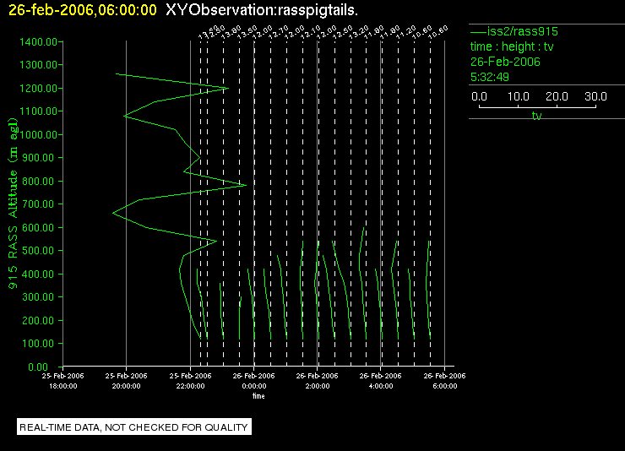Screen dimensions: 625x451
Task: Click the white tv scale bar in the legend
Action: coord(537,106)
